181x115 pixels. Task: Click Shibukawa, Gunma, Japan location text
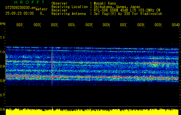pos(117,7)
